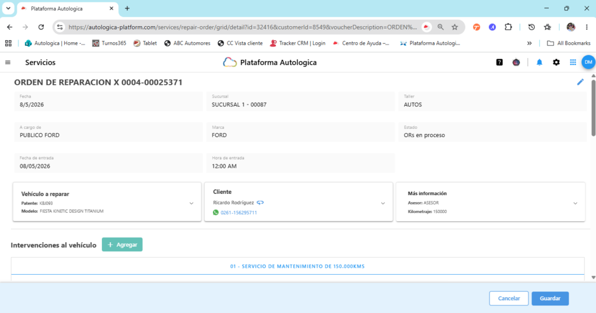Click the Agregar button

122,244
